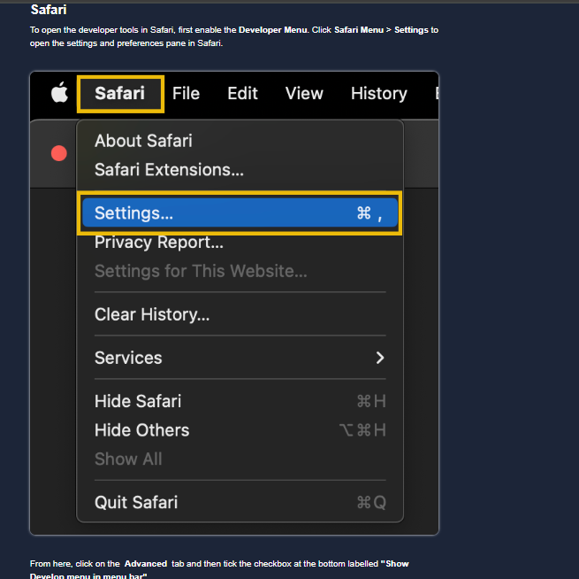Open the History menu
The image size is (579, 579).
coord(379,94)
